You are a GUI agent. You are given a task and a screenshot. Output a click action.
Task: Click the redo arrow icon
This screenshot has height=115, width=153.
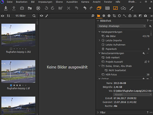coord(91,8)
